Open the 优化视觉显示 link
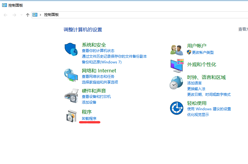248x164 pixels. point(198,114)
